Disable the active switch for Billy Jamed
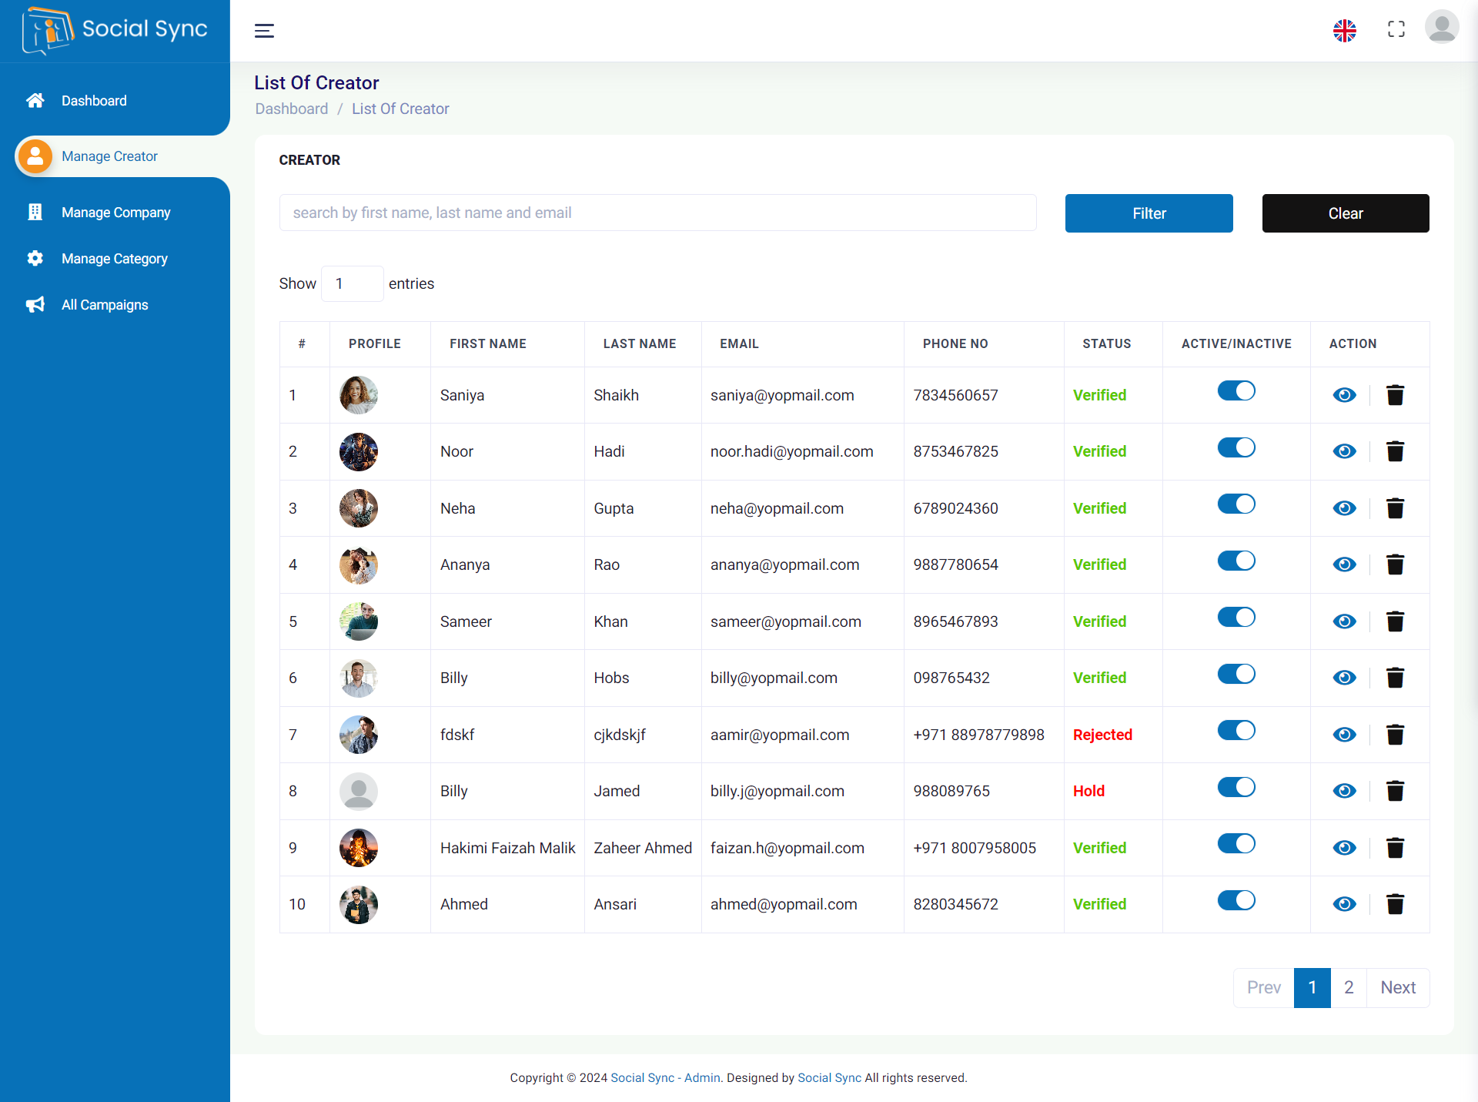This screenshot has height=1102, width=1478. coord(1236,787)
